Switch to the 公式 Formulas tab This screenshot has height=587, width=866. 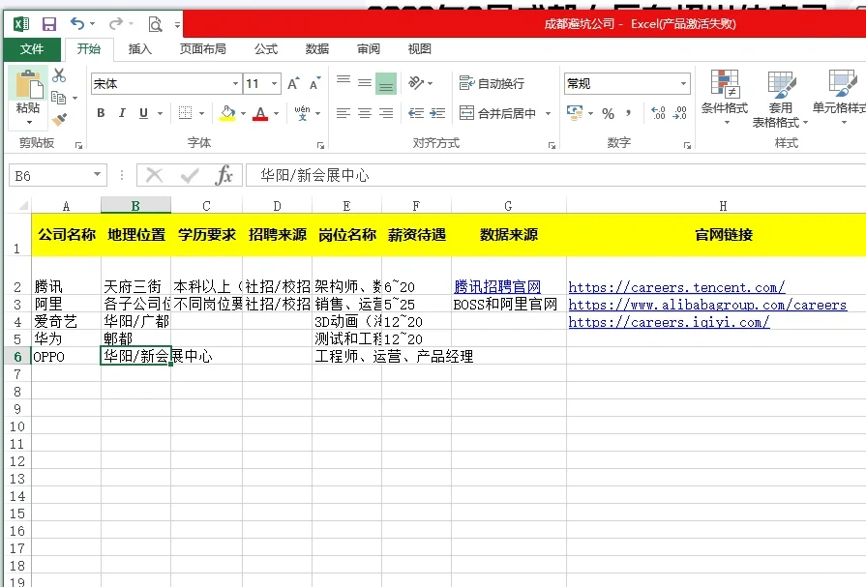point(266,49)
